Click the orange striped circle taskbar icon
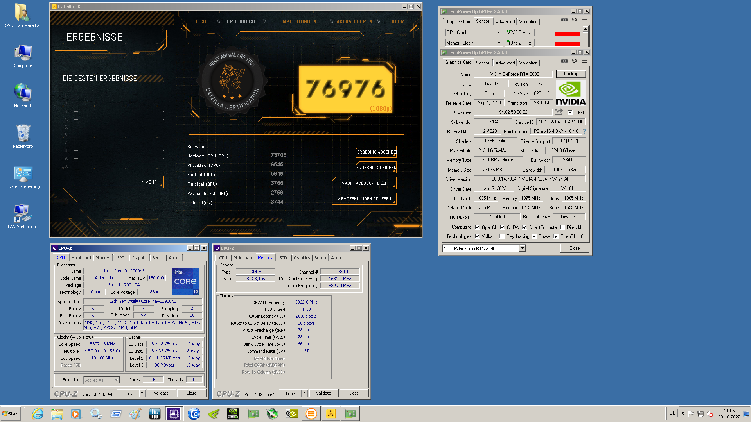This screenshot has width=751, height=422. click(311, 413)
